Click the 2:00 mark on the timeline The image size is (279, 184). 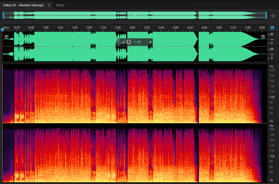click(89, 27)
